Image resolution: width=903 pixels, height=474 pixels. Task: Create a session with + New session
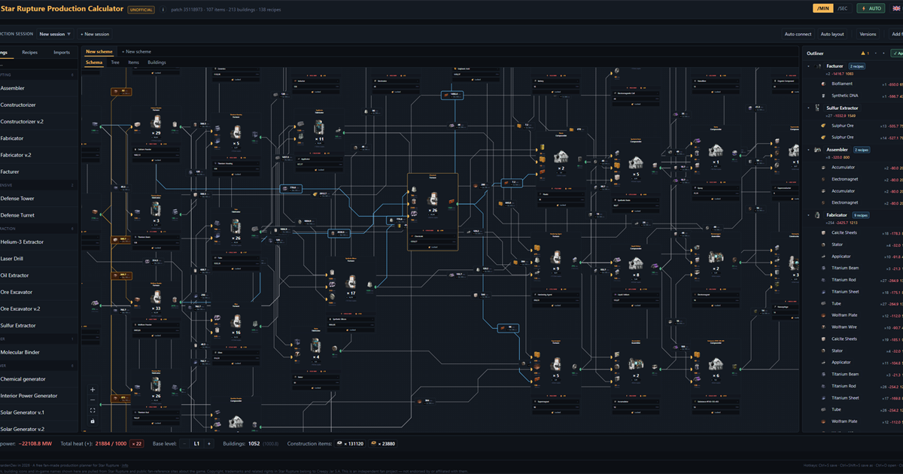95,34
